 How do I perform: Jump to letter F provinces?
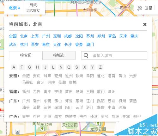(22, 67)
